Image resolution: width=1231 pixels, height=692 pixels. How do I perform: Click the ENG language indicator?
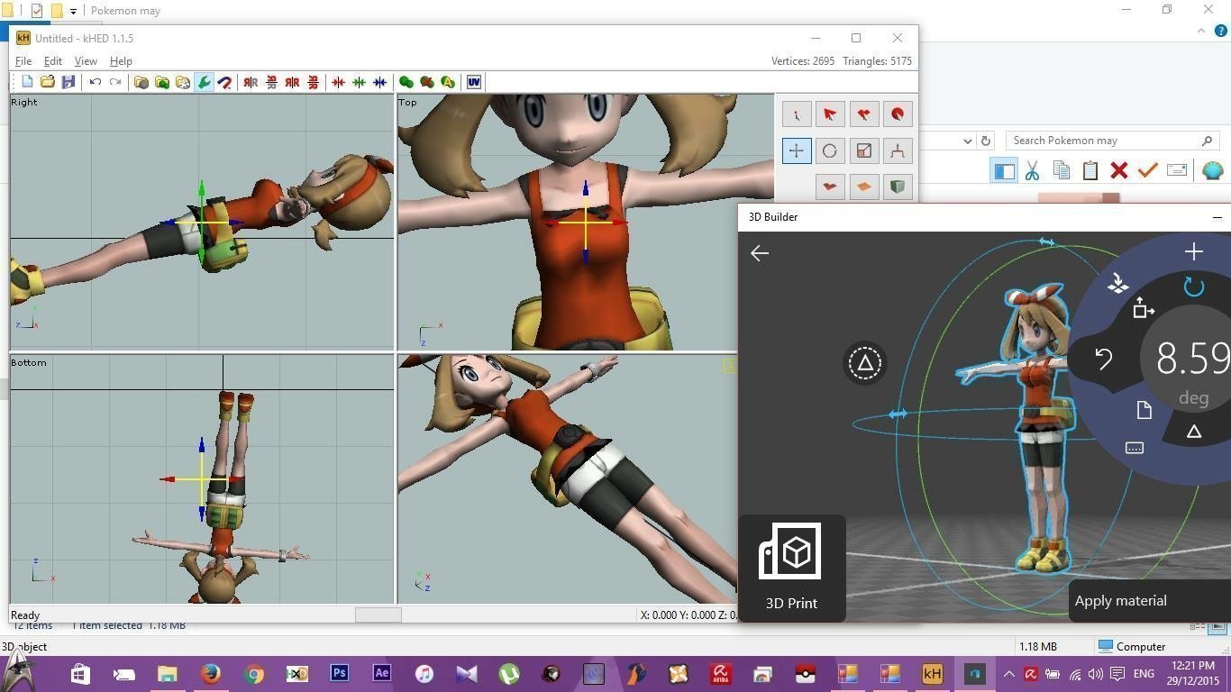point(1144,673)
